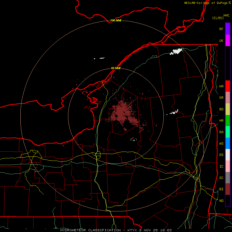Screen dimensions: 232x232
Task: Click the NEXLAB-College of DuPage title text
Action: pyautogui.click(x=206, y=3)
